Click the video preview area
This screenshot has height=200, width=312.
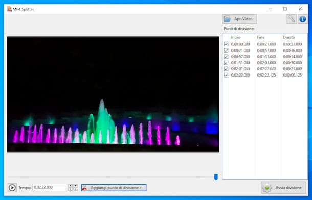click(113, 94)
